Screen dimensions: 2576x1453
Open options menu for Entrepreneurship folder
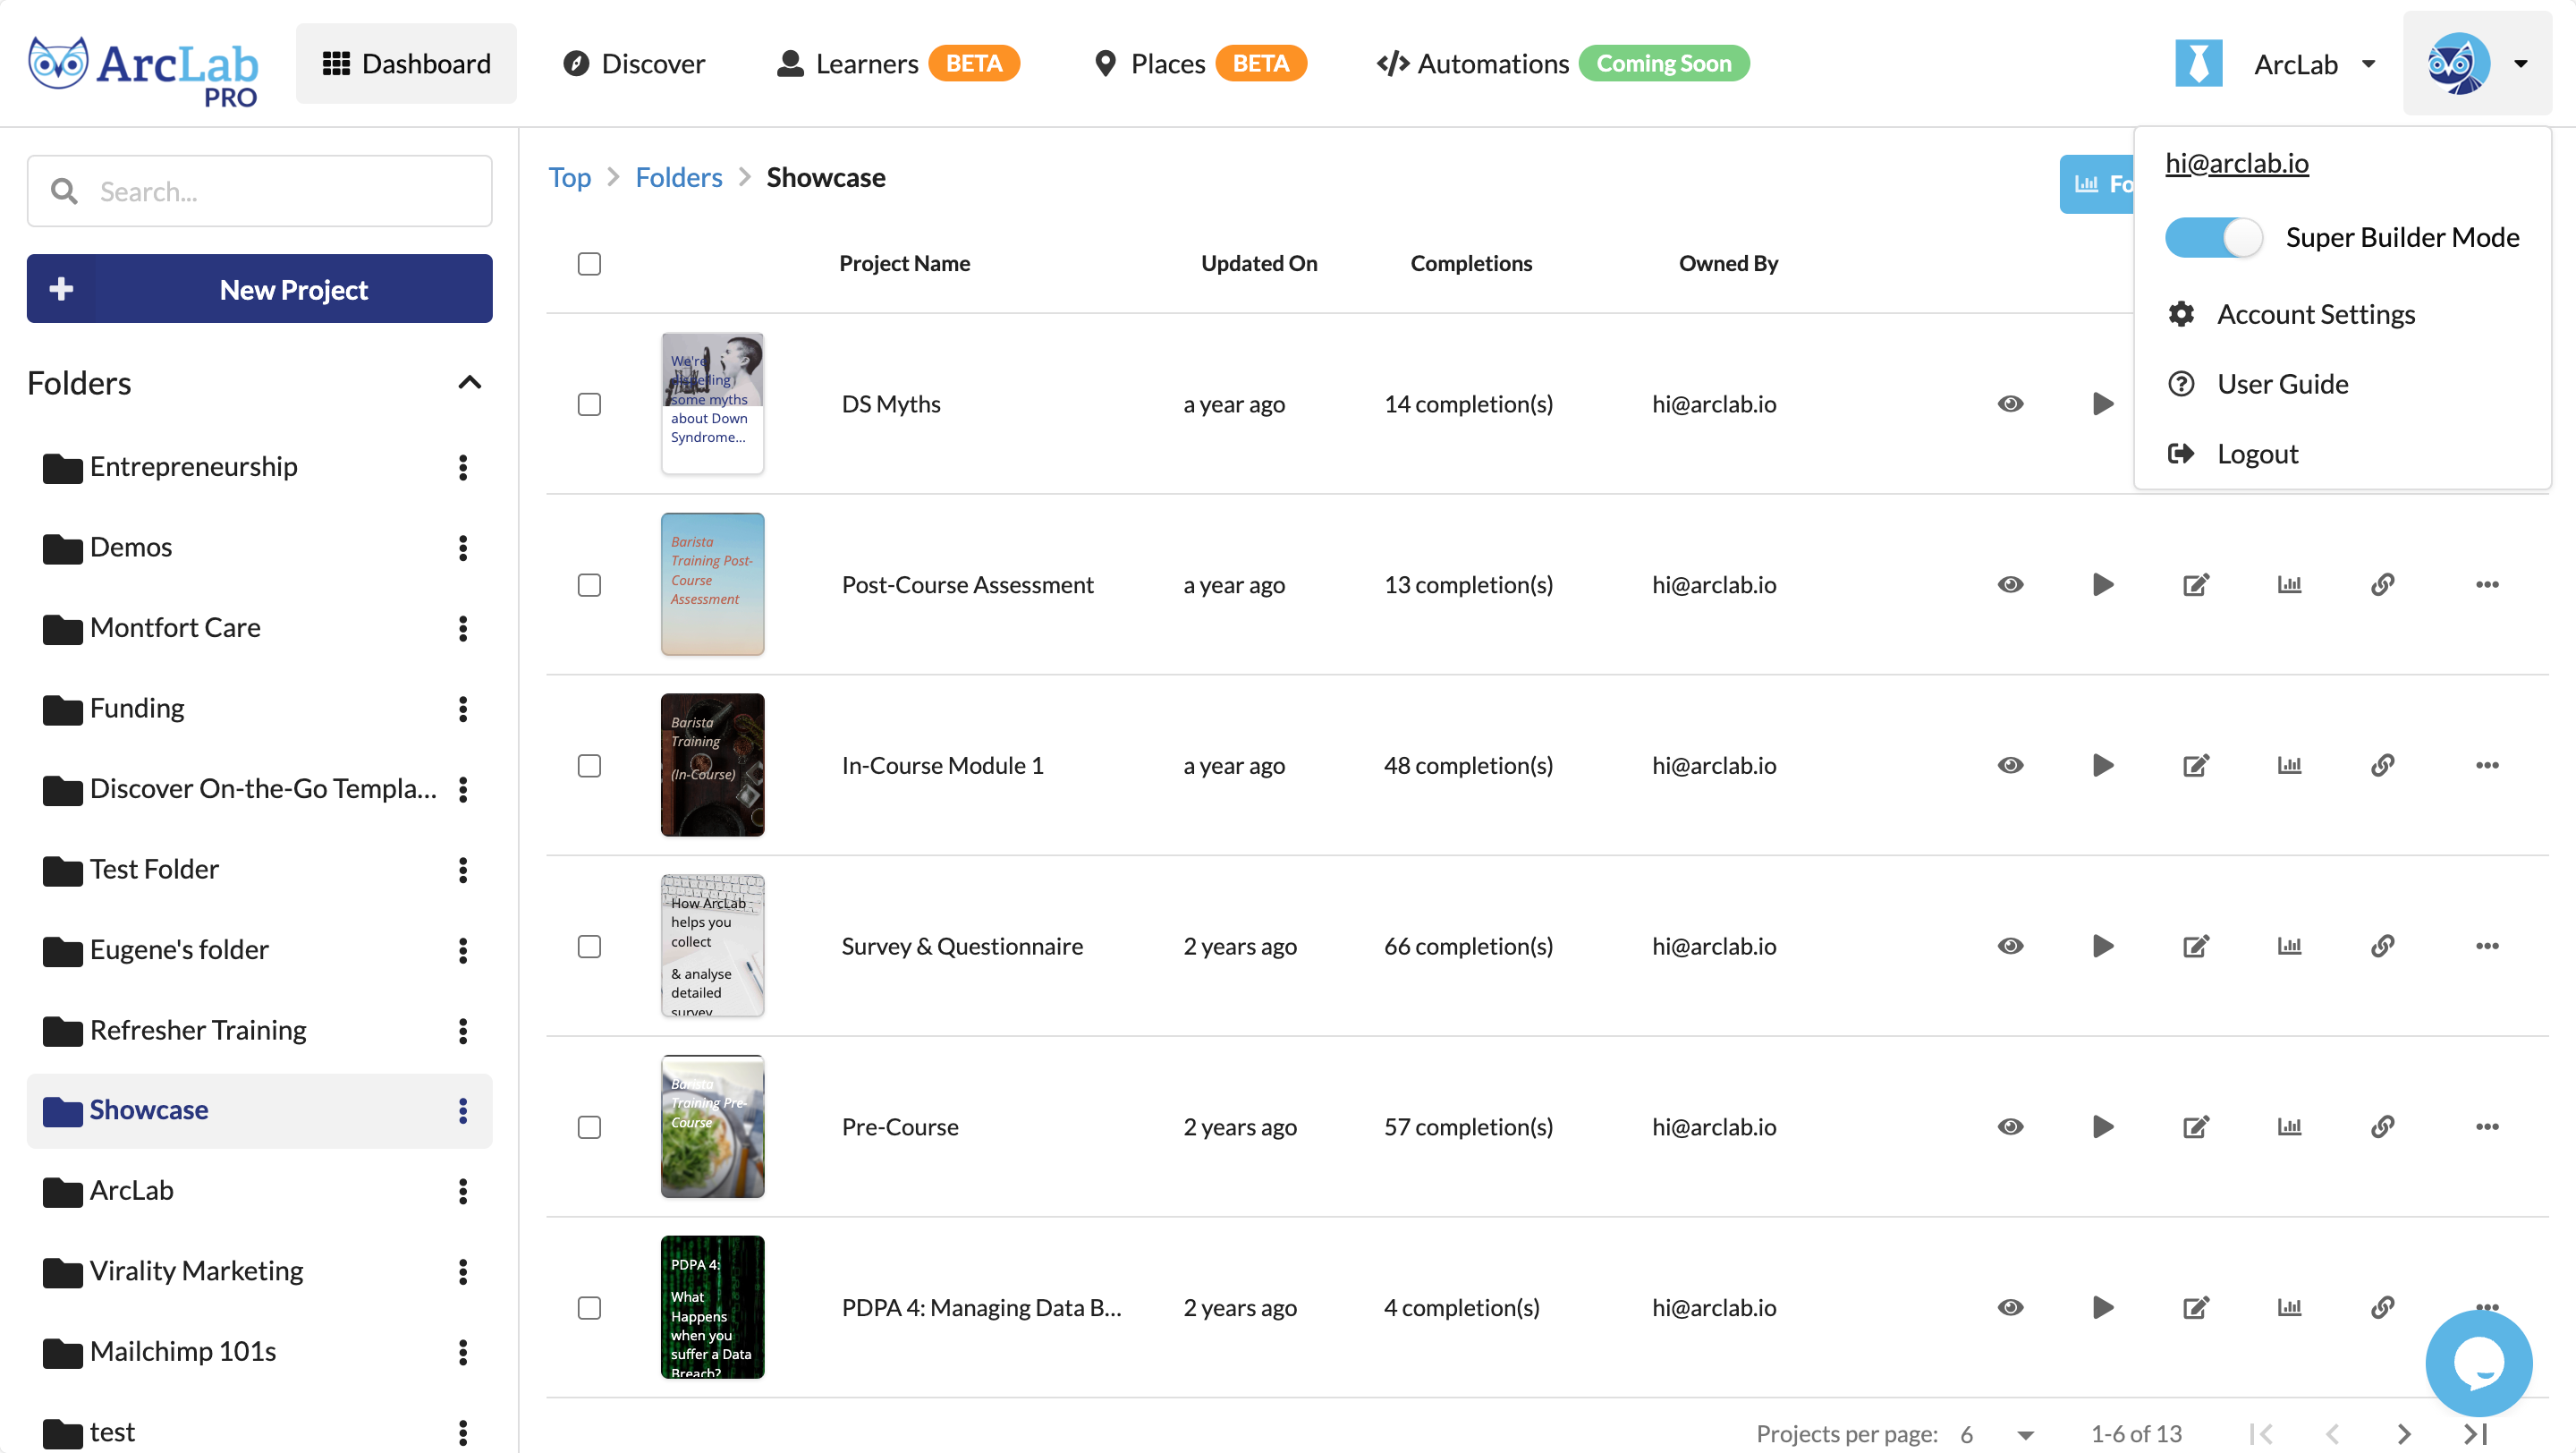(x=463, y=467)
